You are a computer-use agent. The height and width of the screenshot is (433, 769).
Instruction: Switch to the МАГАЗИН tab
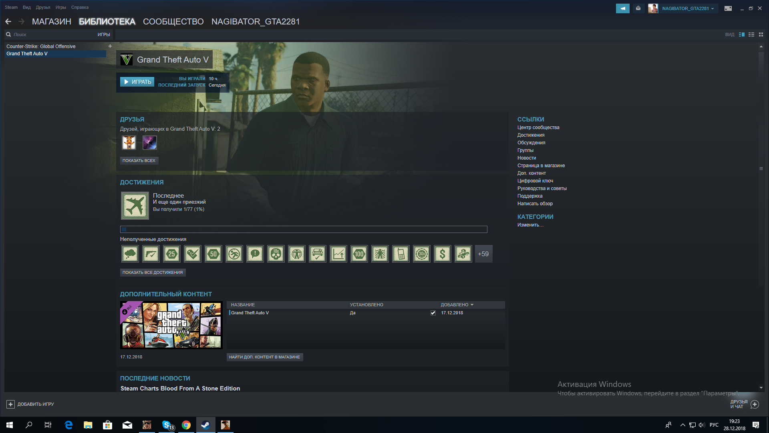pos(52,22)
